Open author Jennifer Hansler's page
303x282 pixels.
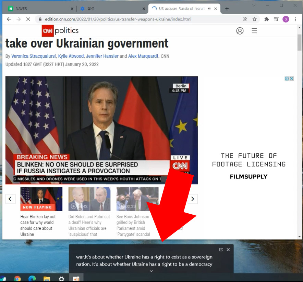click(102, 56)
